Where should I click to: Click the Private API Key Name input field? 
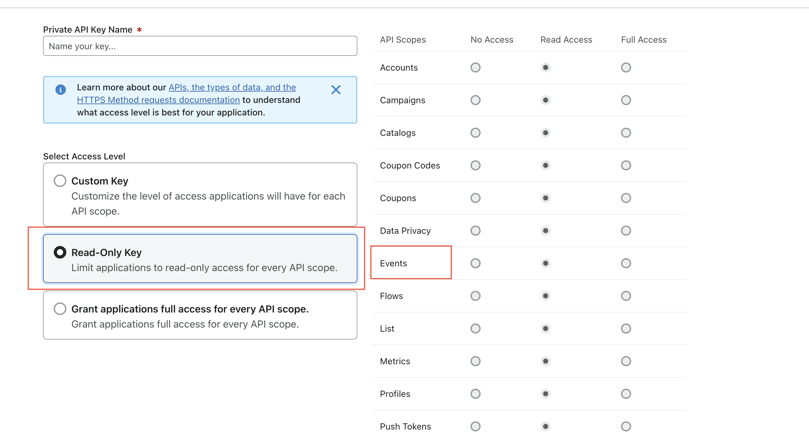pyautogui.click(x=200, y=46)
